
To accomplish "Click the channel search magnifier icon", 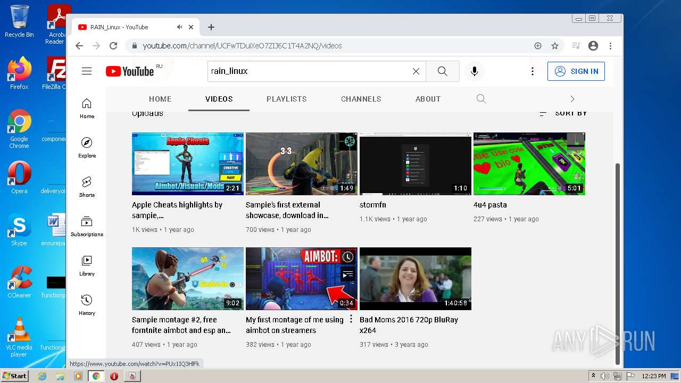I will coord(481,99).
